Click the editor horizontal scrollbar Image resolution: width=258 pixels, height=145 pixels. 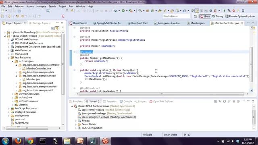162,94
